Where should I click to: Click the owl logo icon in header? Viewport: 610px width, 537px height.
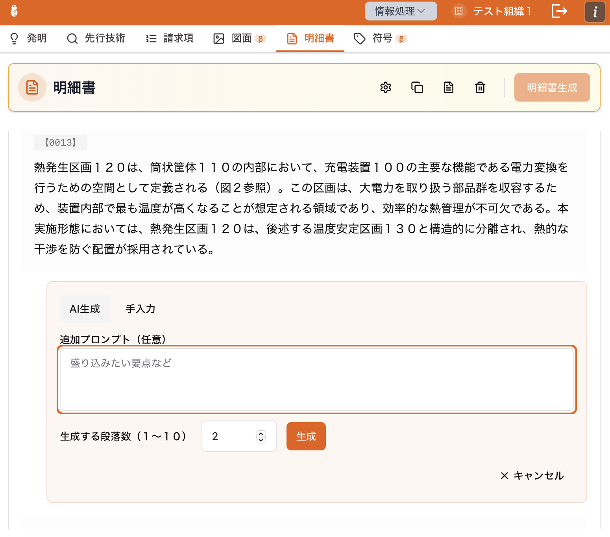pos(14,11)
